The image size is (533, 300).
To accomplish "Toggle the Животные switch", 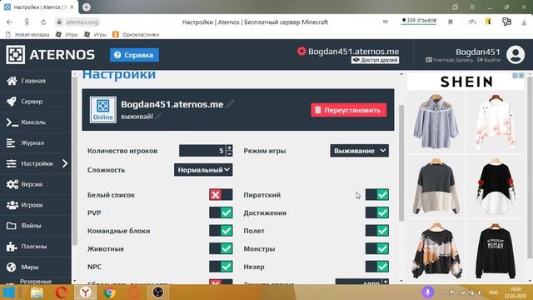I will click(x=221, y=248).
